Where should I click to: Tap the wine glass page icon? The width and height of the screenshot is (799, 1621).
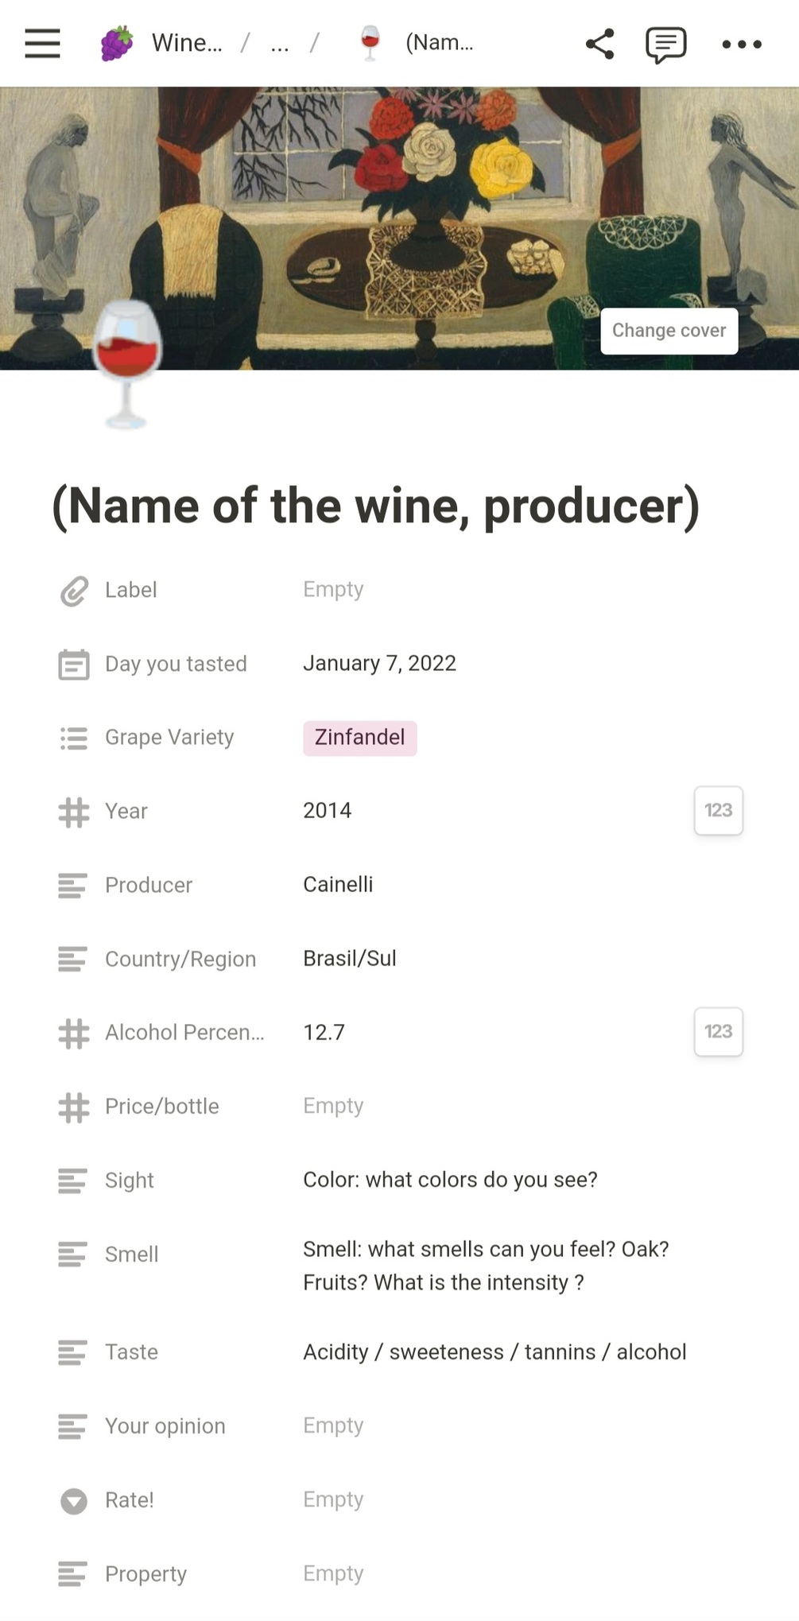pyautogui.click(x=127, y=363)
